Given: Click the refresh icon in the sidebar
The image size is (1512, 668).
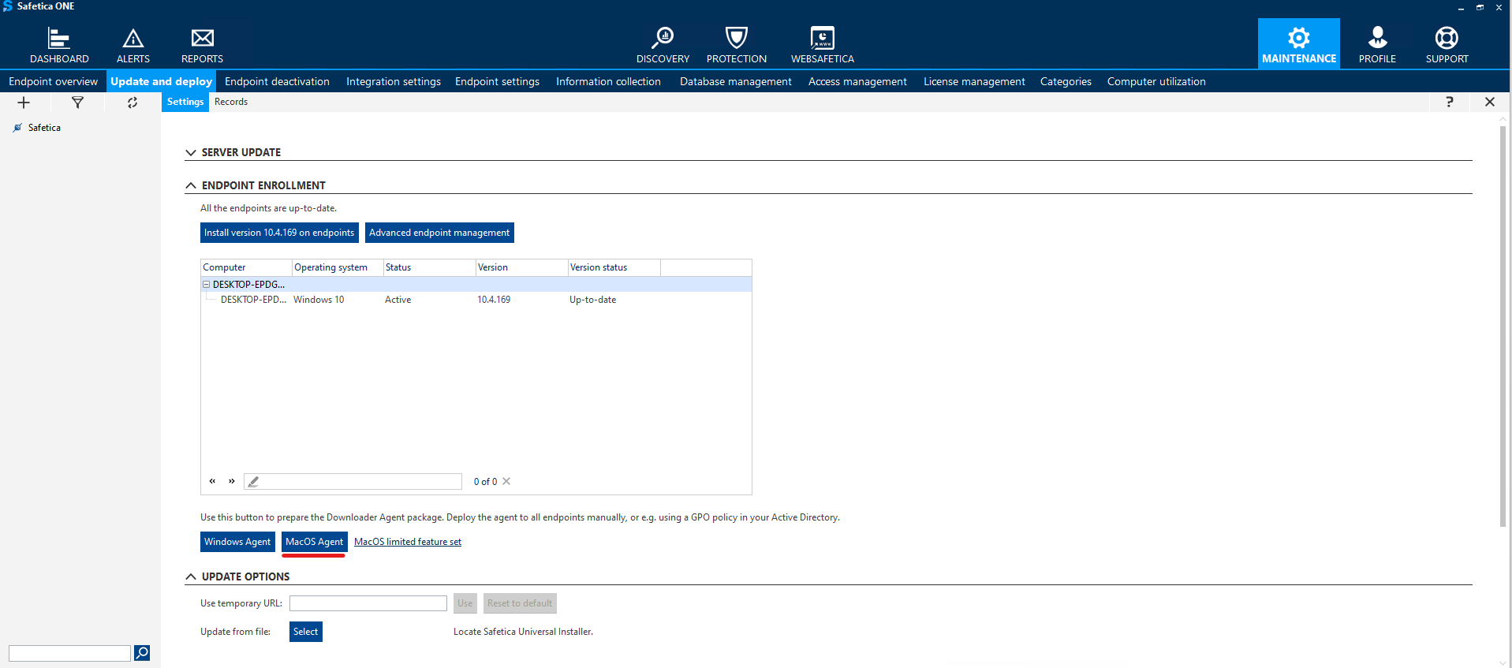Looking at the screenshot, I should pyautogui.click(x=133, y=103).
